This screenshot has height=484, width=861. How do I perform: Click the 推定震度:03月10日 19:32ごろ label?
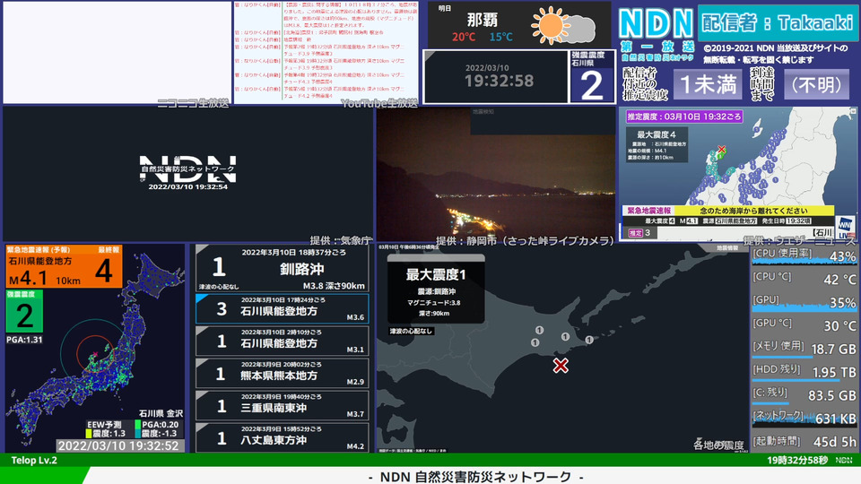(x=684, y=117)
